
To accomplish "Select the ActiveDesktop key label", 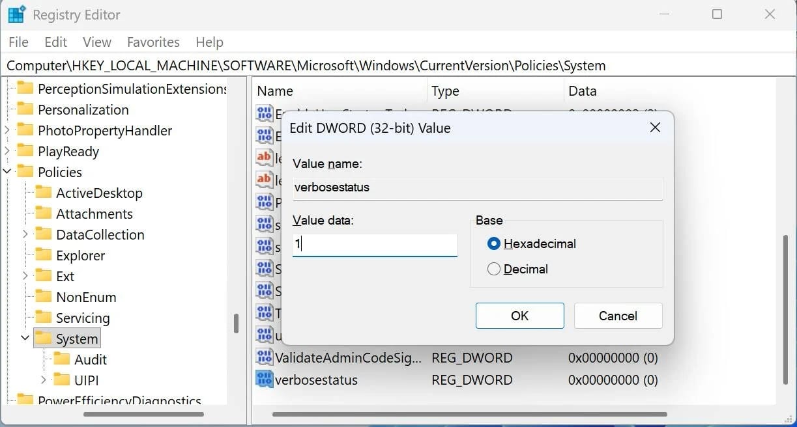I will (99, 193).
